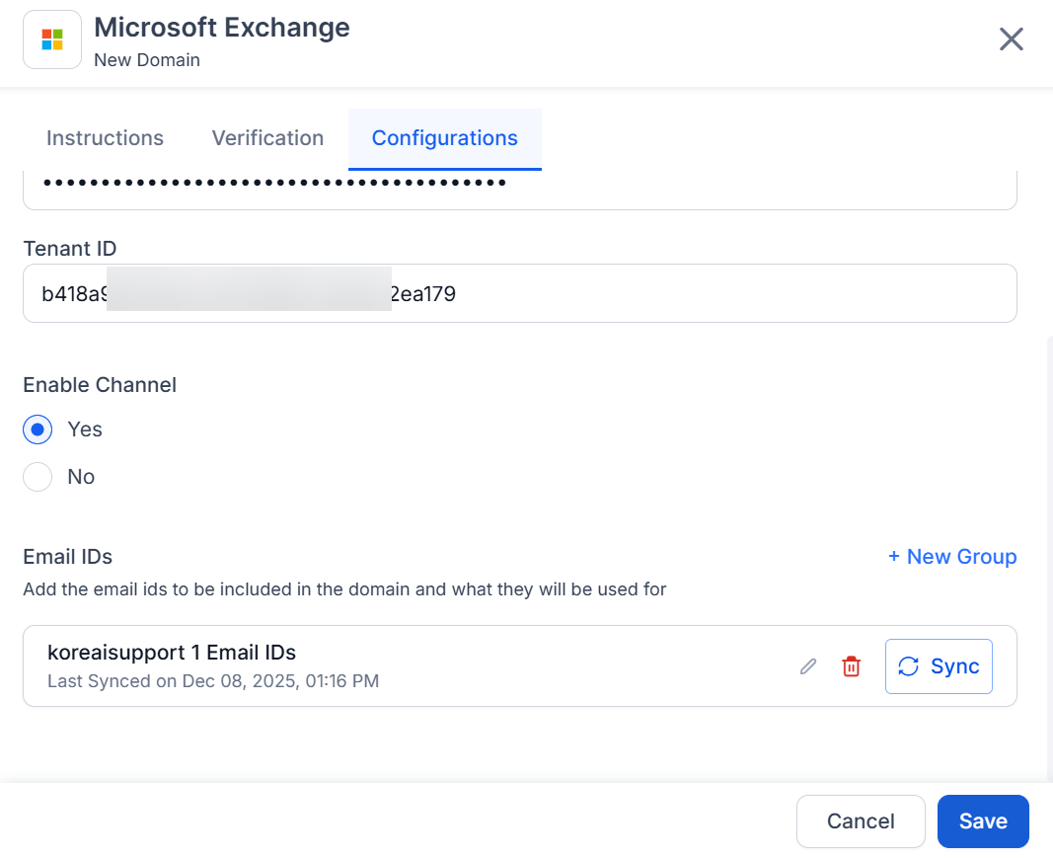Select the koreaisupport 1 Email IDs entry
Viewport: 1053px width, 858px height.
click(x=172, y=653)
